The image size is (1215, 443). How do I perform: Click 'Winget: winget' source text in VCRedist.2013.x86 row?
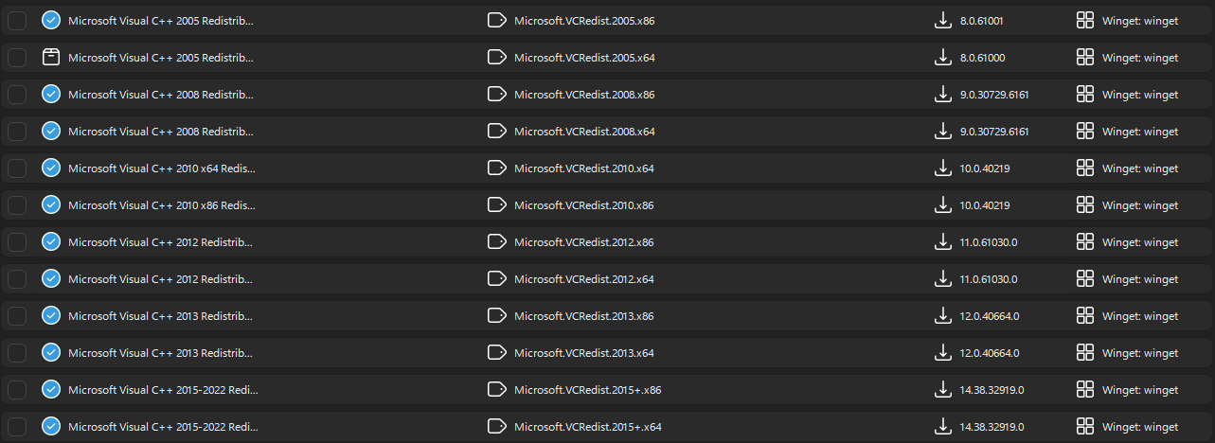[1140, 316]
